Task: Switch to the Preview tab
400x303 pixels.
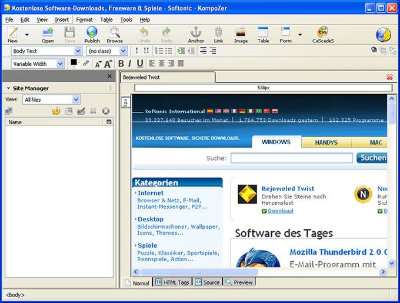Action: coord(239,282)
